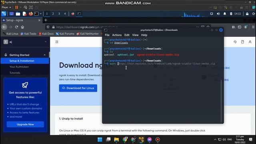Open Windows File Explorer taskbar icon

point(116,140)
